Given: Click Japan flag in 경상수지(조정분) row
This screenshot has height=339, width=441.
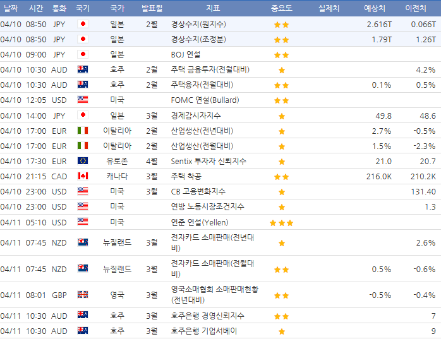Looking at the screenshot, I should click(x=83, y=39).
